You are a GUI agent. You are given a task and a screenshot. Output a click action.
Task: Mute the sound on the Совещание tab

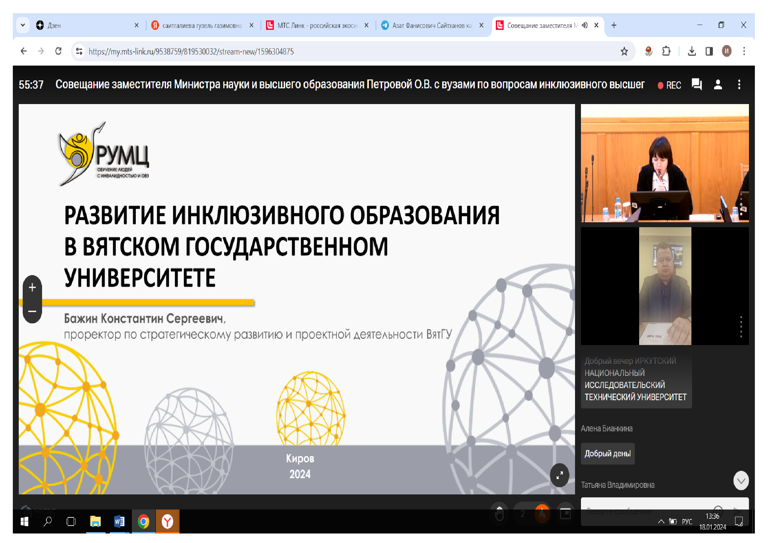tap(585, 25)
